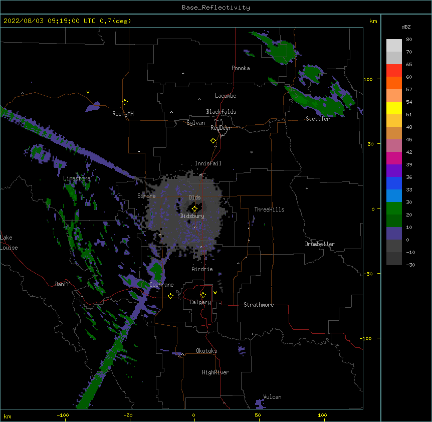
Task: Click the ThreeHills label
Action: 269,209
